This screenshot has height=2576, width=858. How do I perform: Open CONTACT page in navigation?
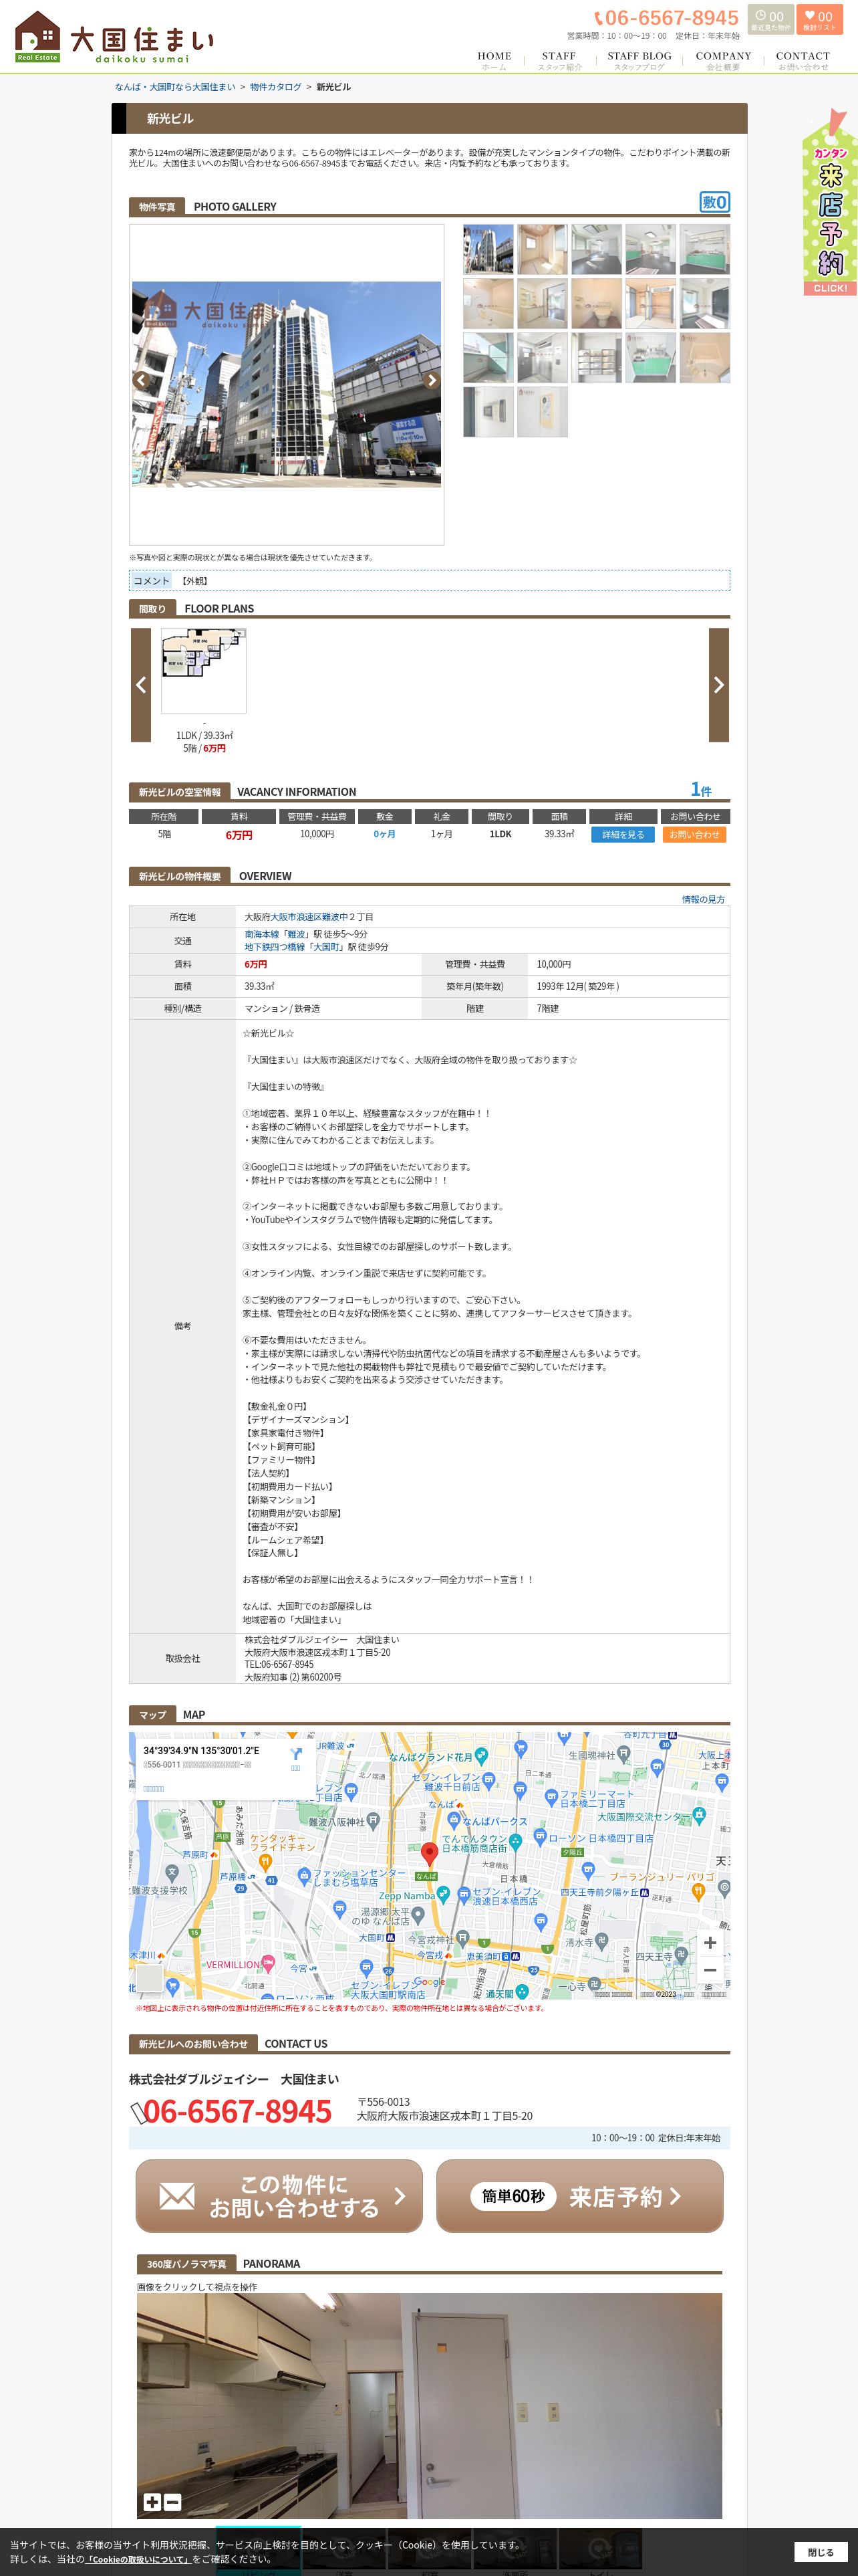coord(802,61)
